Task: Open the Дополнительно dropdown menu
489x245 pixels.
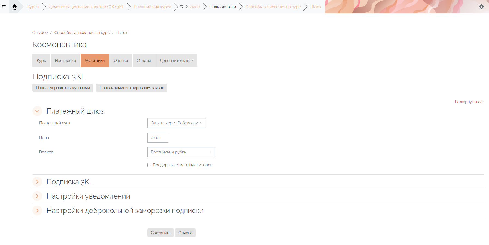Action: point(176,61)
